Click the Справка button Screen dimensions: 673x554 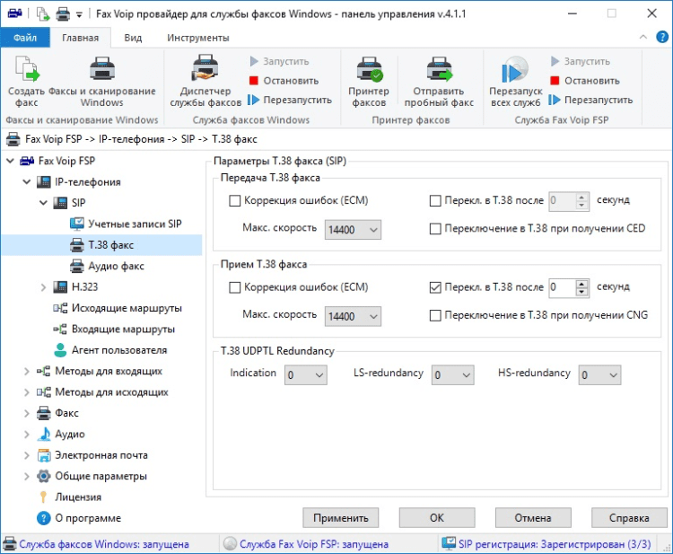pyautogui.click(x=629, y=518)
